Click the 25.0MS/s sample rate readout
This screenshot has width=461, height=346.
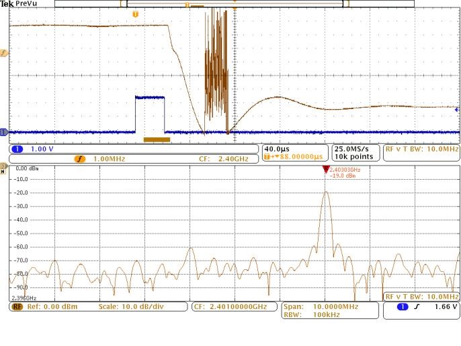[x=352, y=149]
